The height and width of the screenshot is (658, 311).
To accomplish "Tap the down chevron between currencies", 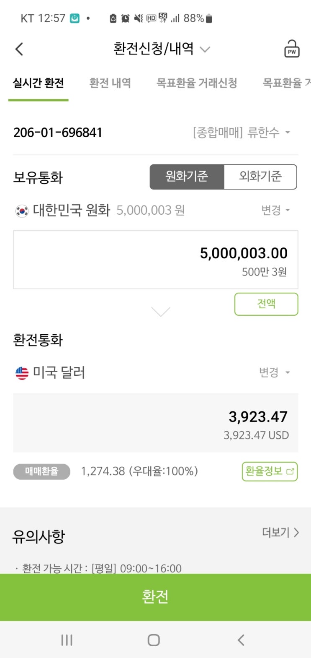I will 160,311.
